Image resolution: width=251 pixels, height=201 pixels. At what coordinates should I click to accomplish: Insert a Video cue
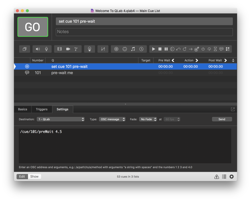tap(60, 49)
